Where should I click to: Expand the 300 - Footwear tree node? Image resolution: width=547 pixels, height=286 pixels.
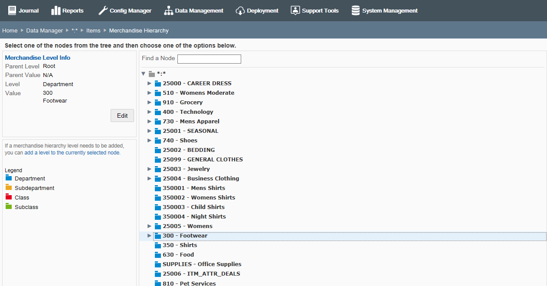coord(149,236)
